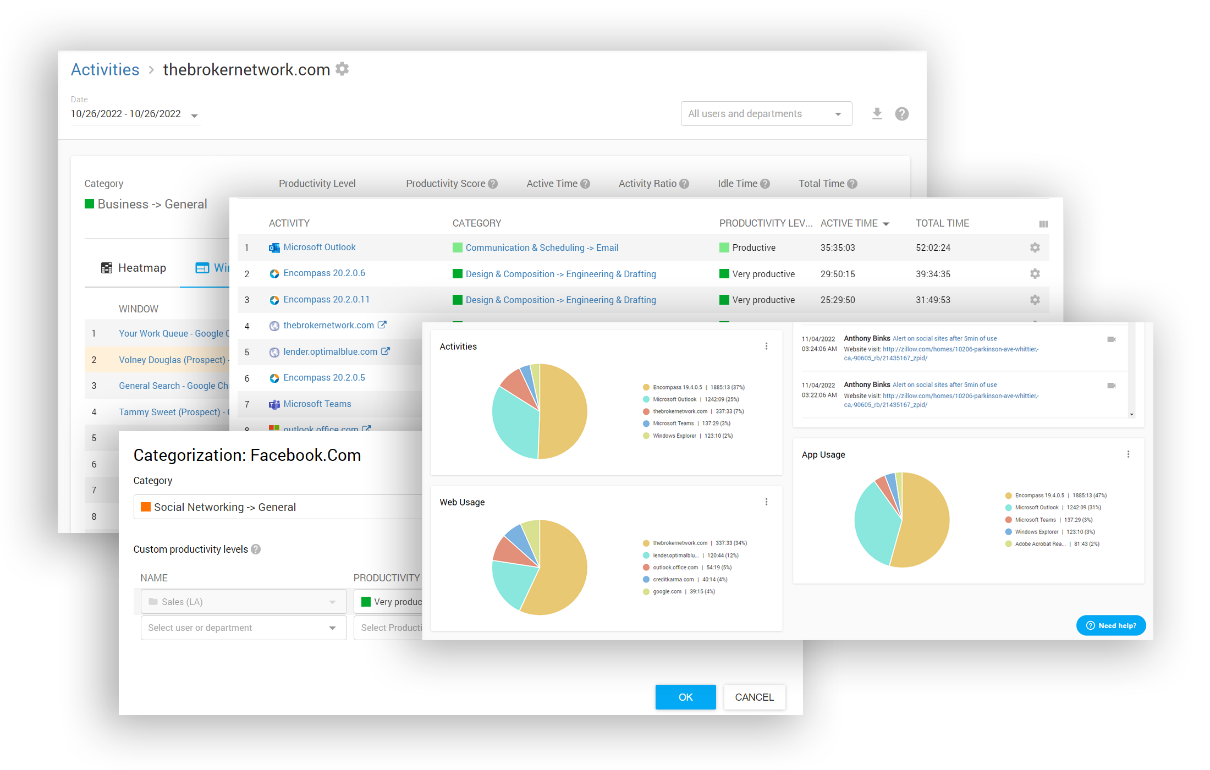Expand the date range dropdown
This screenshot has width=1210, height=770.
pyautogui.click(x=194, y=115)
